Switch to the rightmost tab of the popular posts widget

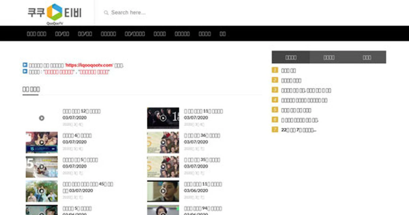(367, 57)
